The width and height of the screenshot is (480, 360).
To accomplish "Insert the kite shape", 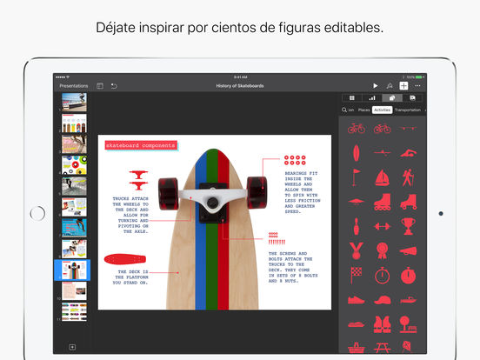I will [408, 347].
